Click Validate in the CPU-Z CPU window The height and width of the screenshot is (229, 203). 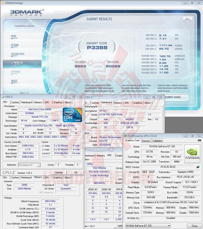[59, 173]
